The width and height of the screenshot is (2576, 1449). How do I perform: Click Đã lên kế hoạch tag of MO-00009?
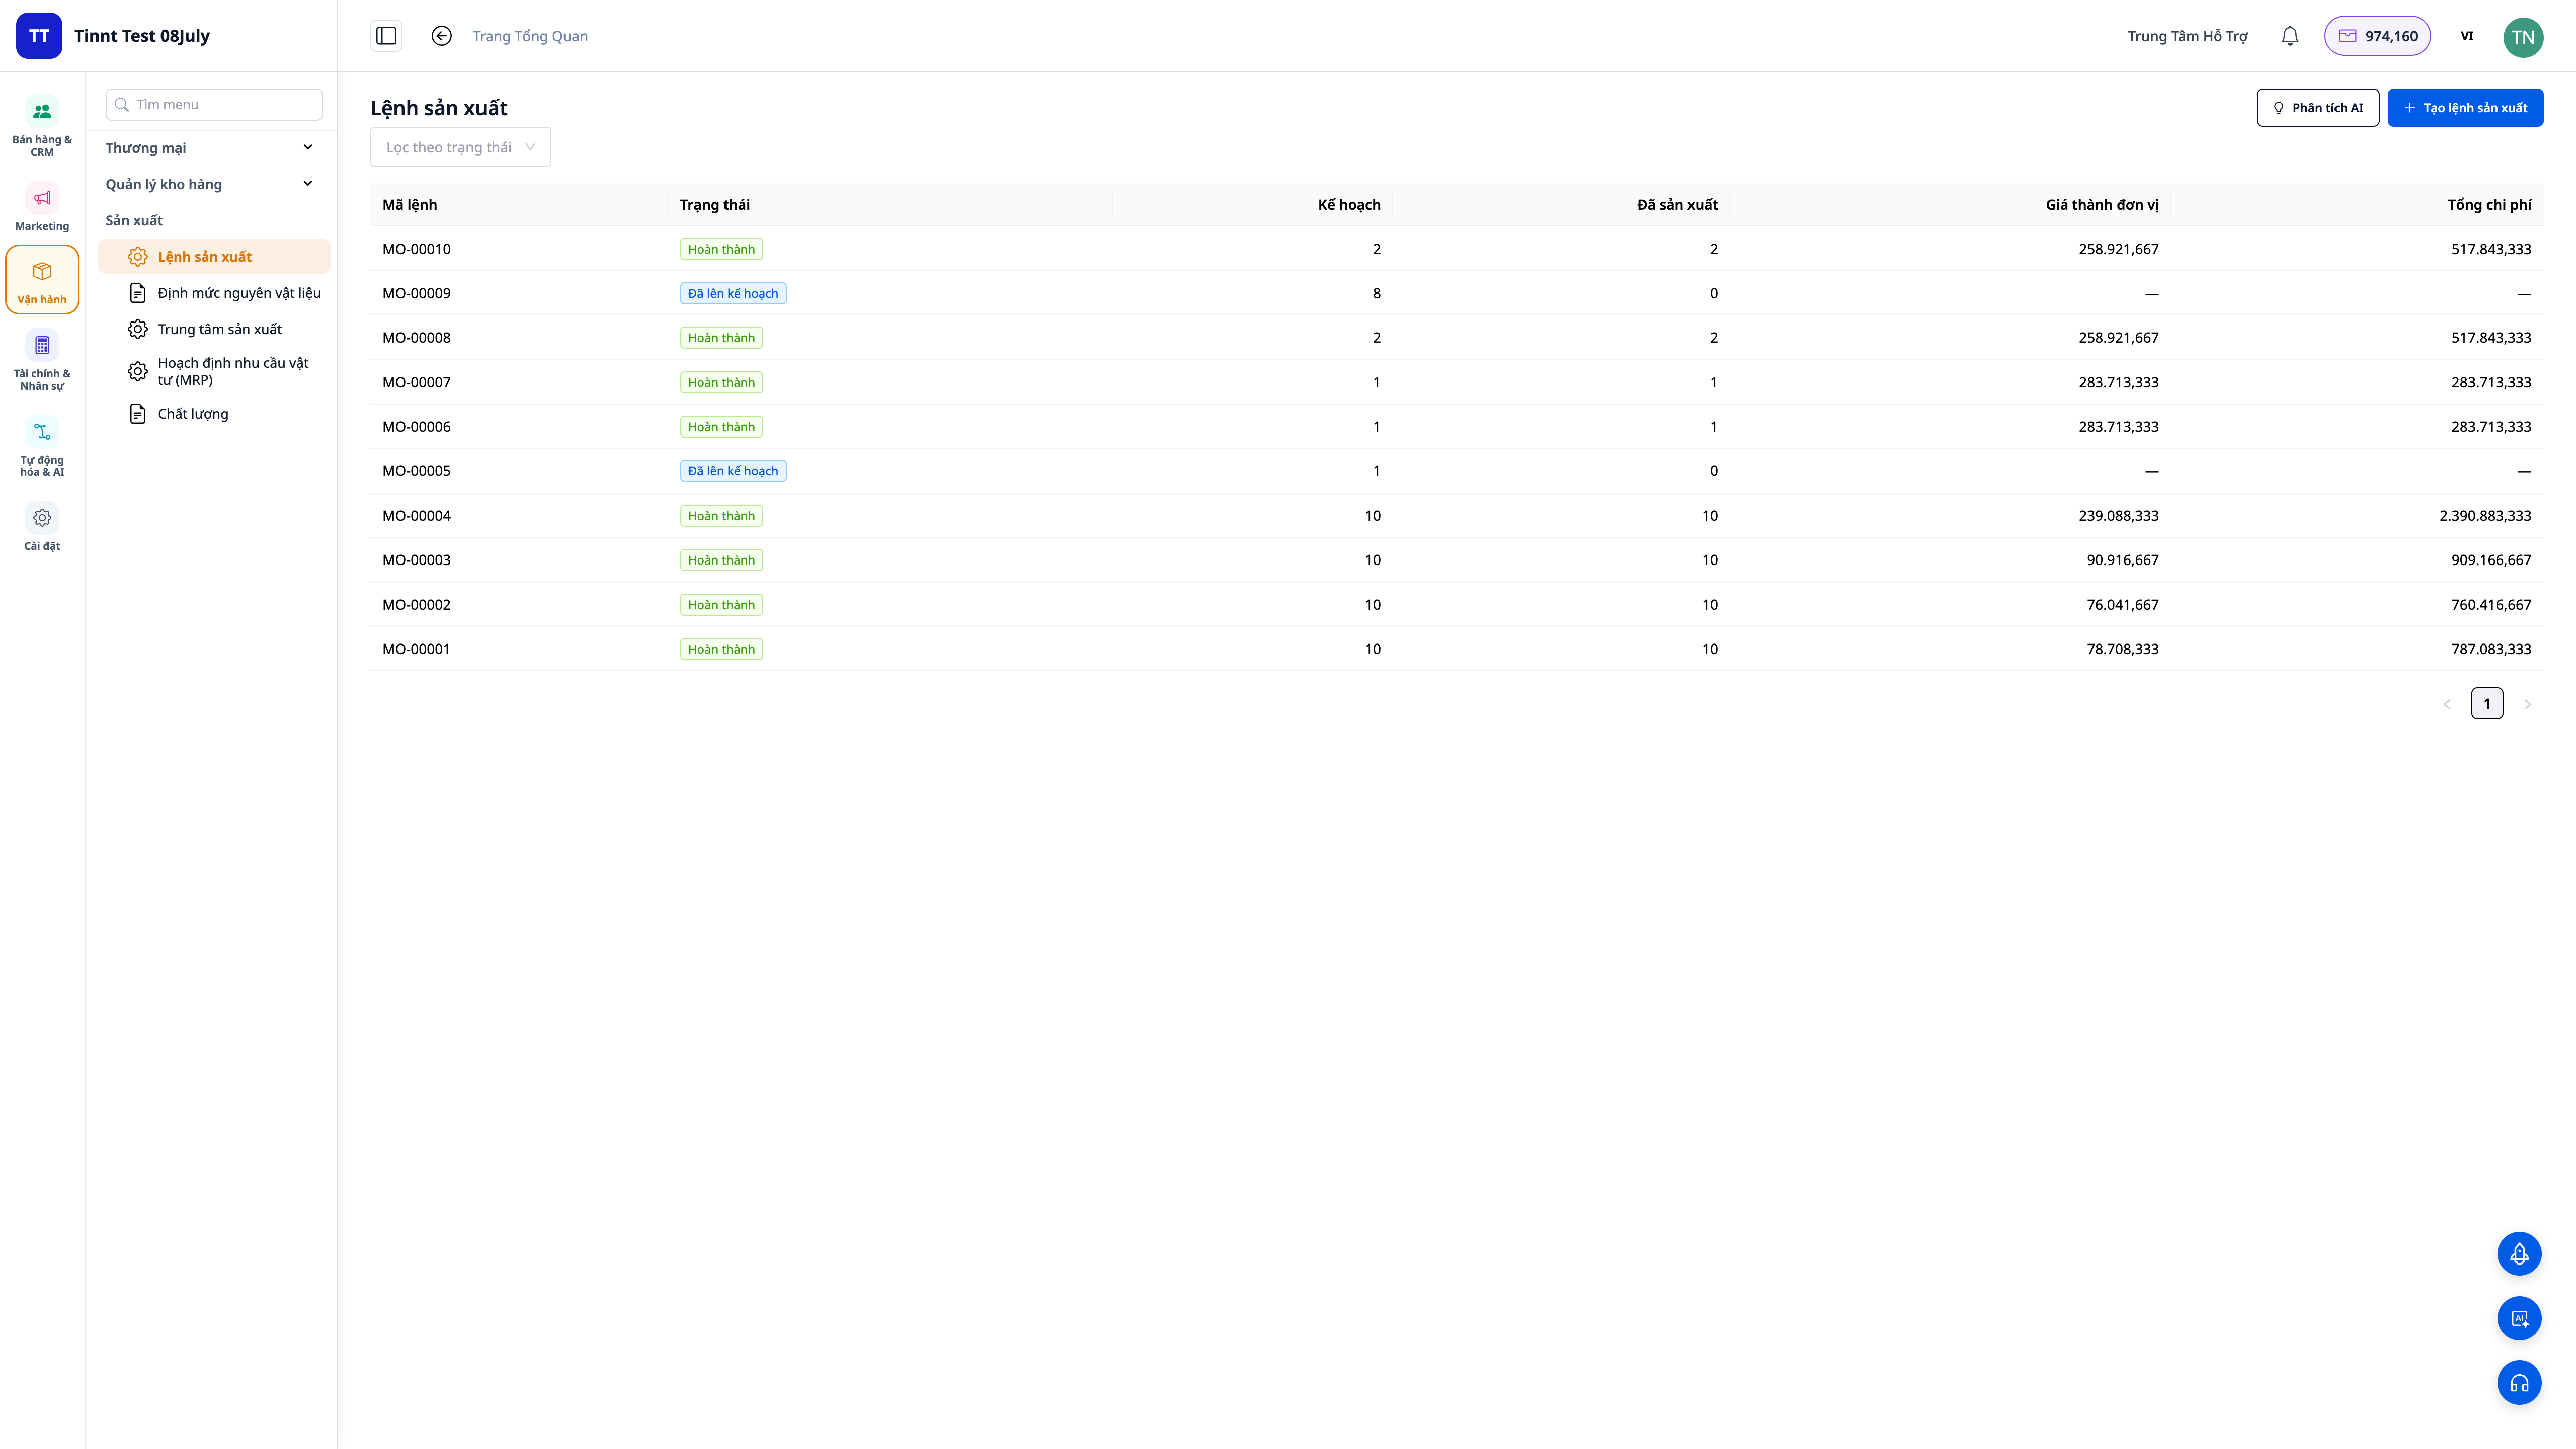click(x=733, y=293)
